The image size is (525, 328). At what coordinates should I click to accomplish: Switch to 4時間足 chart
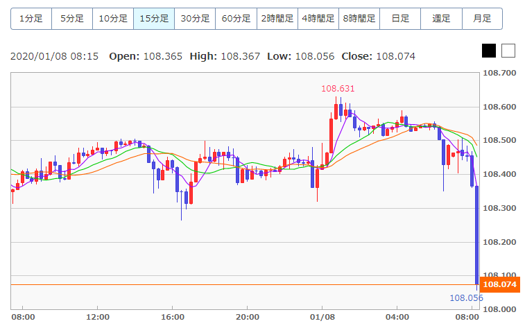[318, 19]
